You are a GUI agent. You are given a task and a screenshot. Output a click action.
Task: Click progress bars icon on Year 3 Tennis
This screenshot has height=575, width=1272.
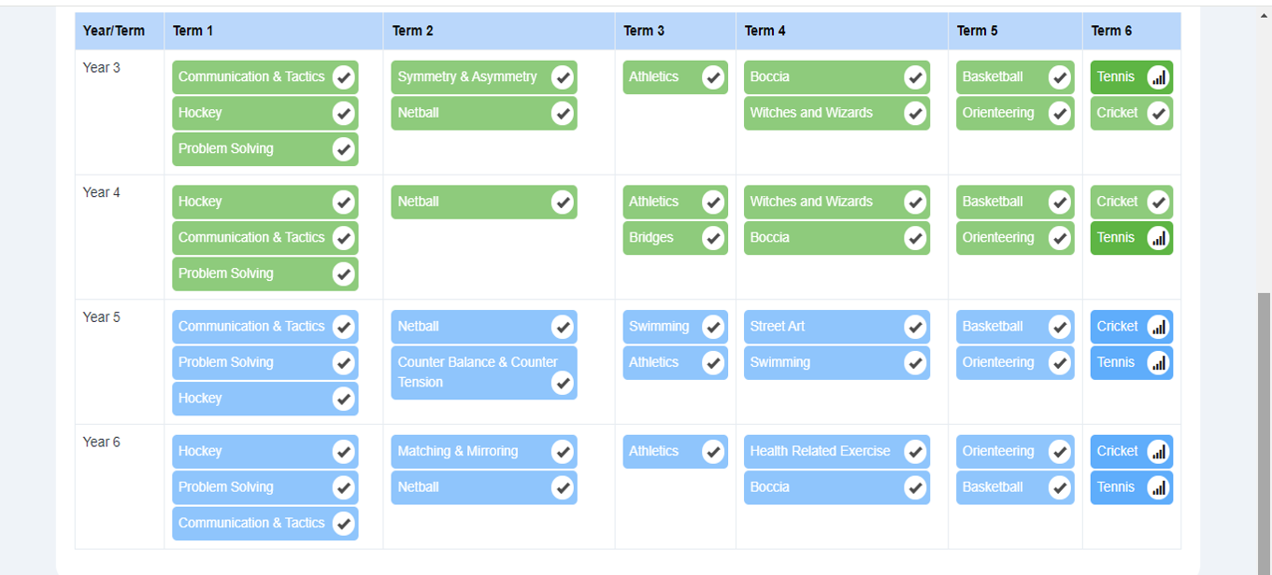tap(1158, 77)
